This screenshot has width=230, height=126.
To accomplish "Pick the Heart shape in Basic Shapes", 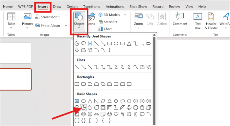I will [x=116, y=114].
